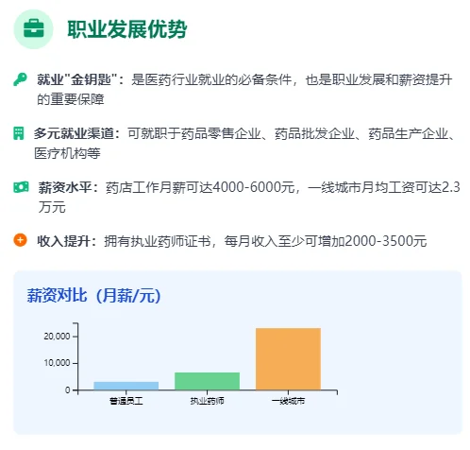Click the 10,000 y-axis value
This screenshot has width=470, height=450.
tap(57, 363)
